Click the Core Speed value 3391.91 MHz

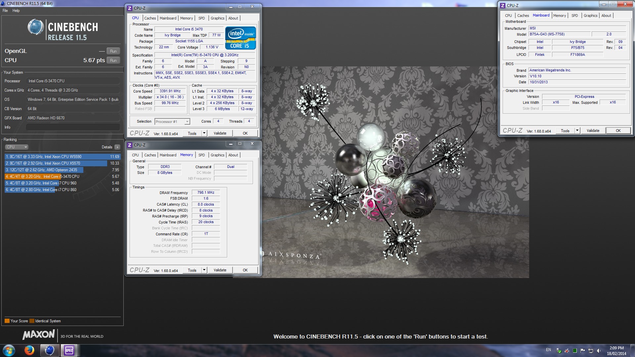[170, 91]
